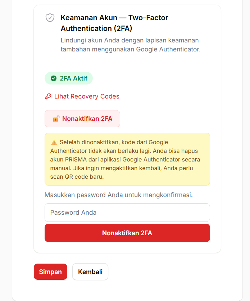Disable 2FA using the pink unlock button
Viewport: 250px width, 301px height.
[82, 118]
